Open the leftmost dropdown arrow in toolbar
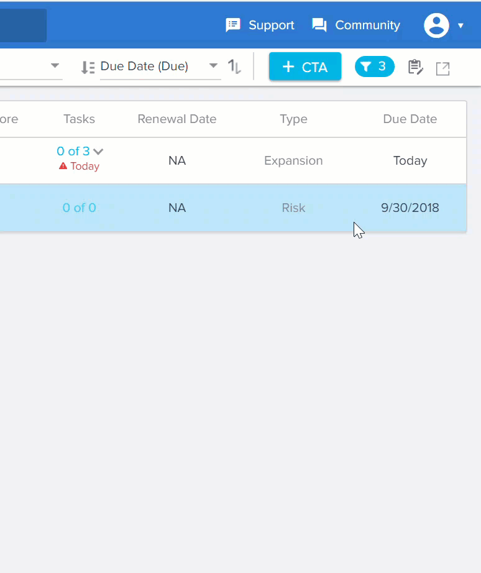Screen dimensions: 481x573 (x=55, y=66)
